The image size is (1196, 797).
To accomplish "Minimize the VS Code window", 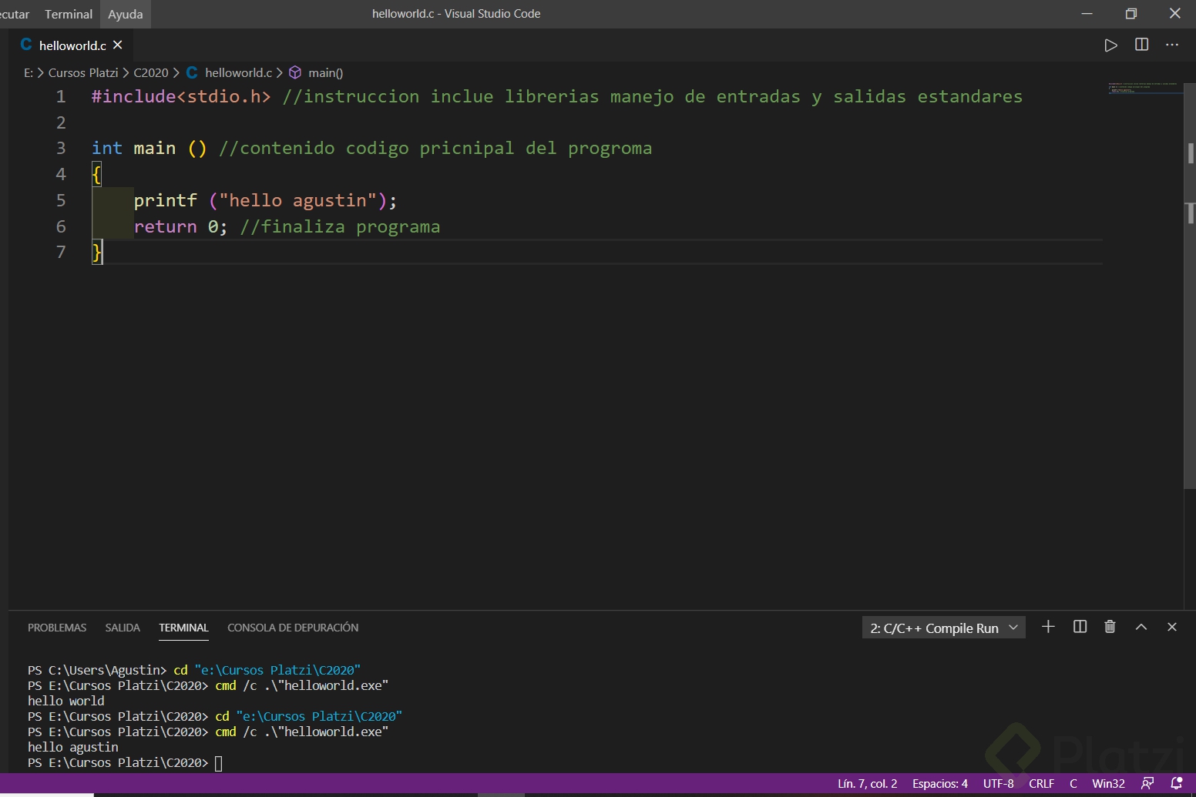I will 1087,13.
